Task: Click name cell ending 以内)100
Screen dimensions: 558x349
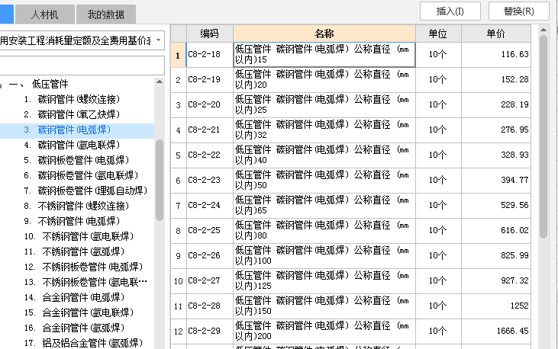Action: point(324,256)
